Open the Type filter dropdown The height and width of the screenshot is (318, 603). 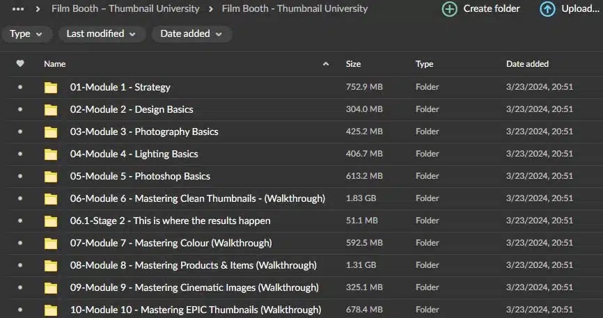pos(26,34)
